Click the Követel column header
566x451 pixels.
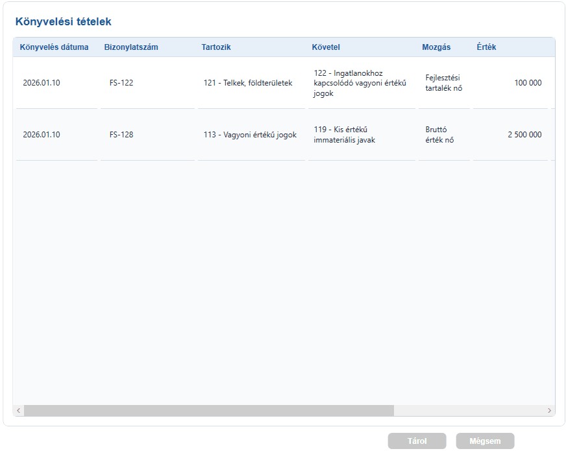point(326,47)
